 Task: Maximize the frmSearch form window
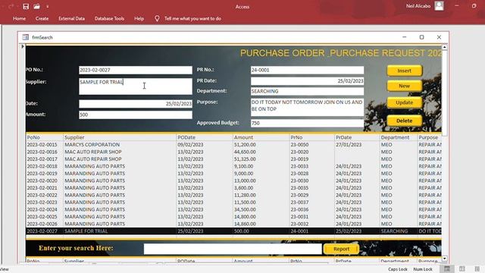tap(421, 37)
